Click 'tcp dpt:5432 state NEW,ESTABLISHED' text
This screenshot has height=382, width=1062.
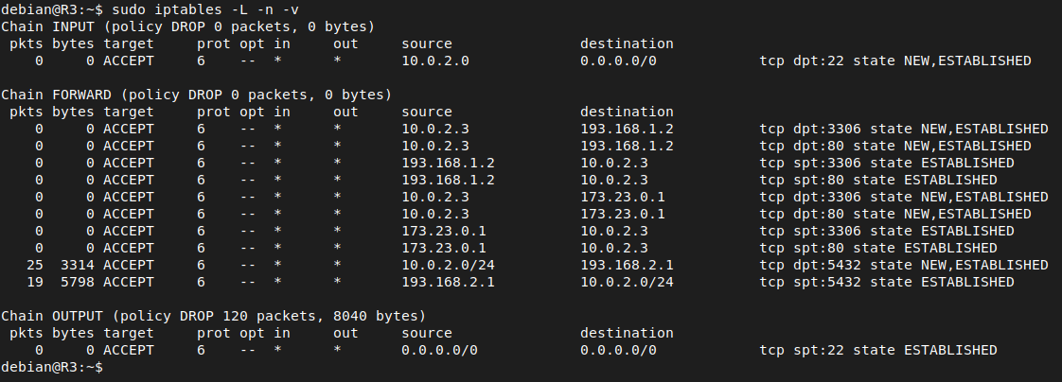[x=904, y=265]
